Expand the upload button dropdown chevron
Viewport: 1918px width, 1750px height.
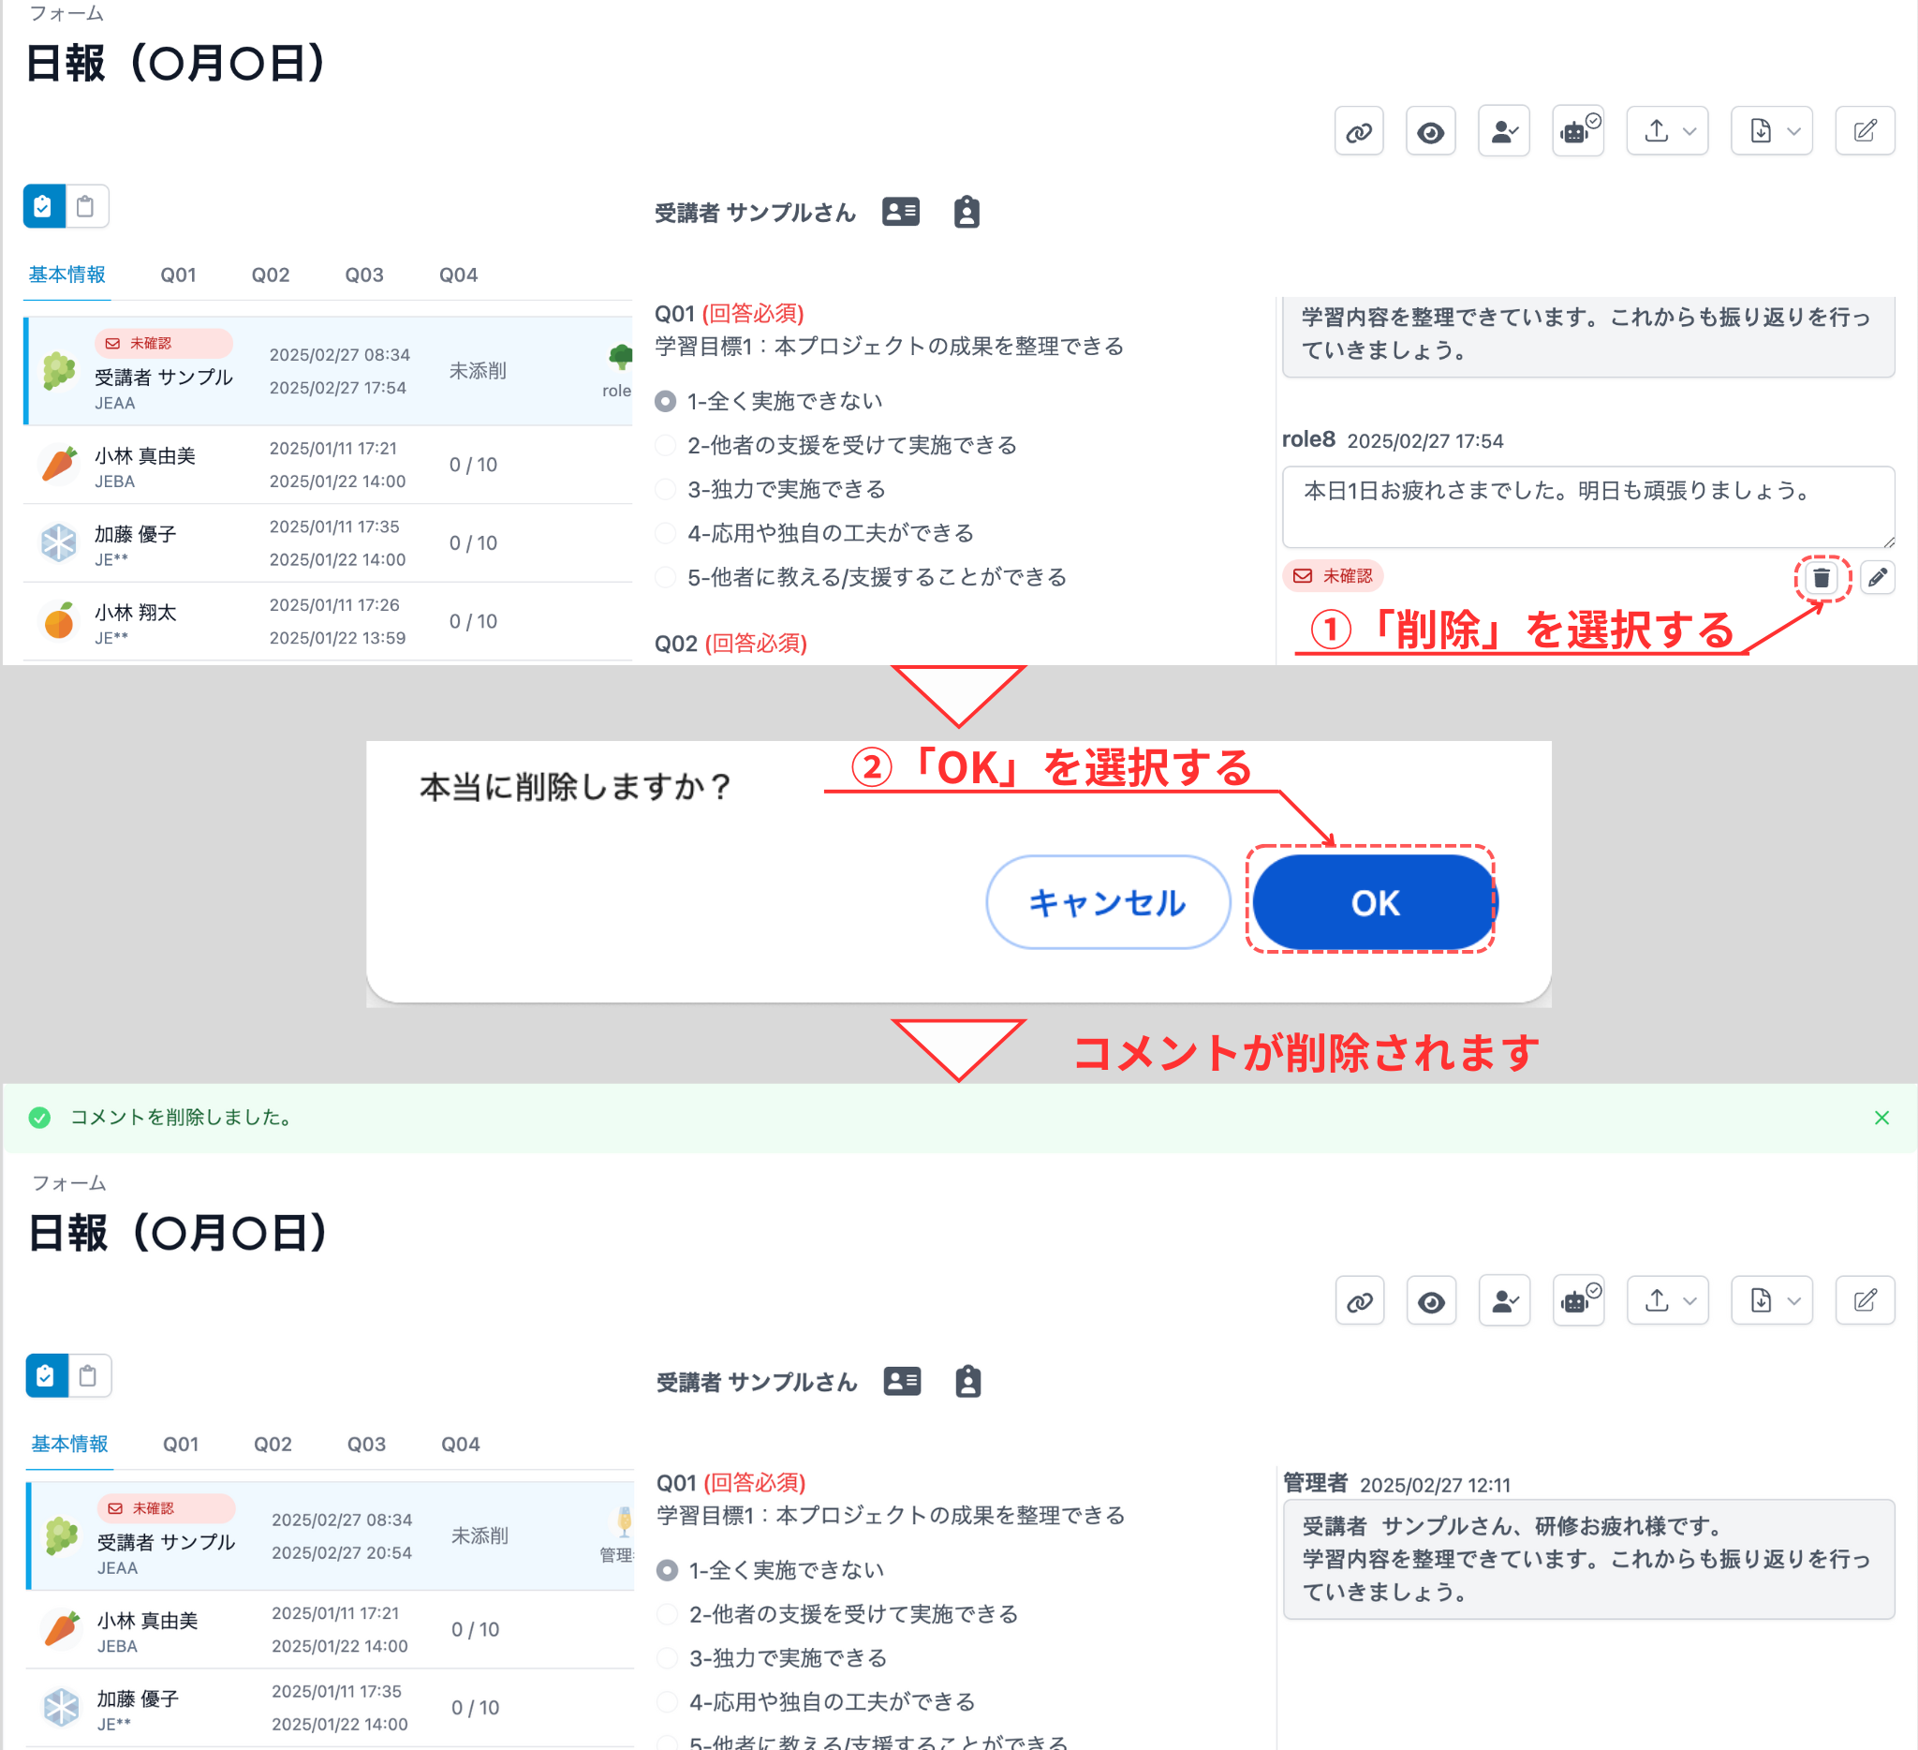coord(1690,130)
